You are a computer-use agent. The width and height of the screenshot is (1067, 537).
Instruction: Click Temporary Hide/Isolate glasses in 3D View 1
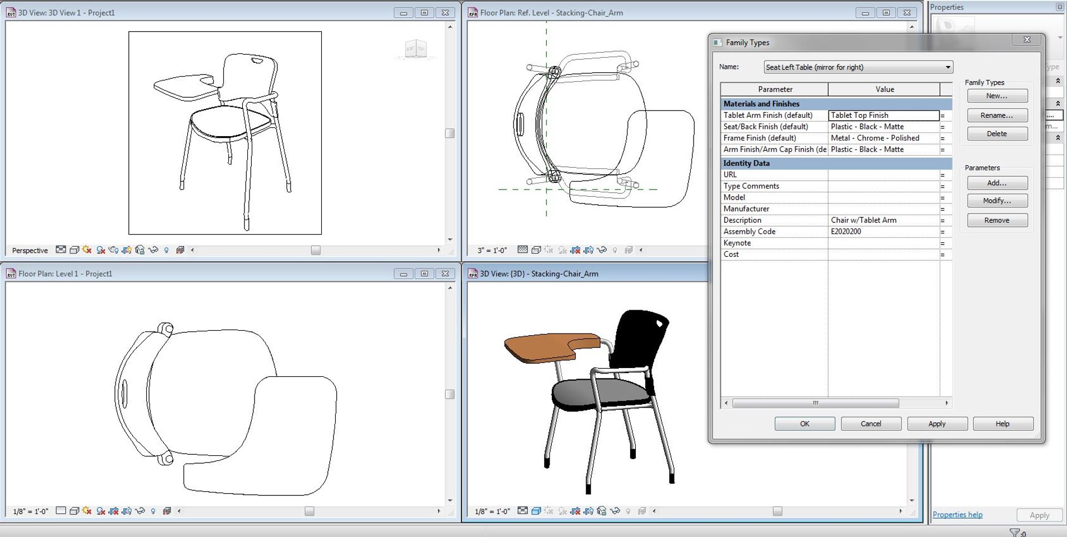click(x=153, y=250)
